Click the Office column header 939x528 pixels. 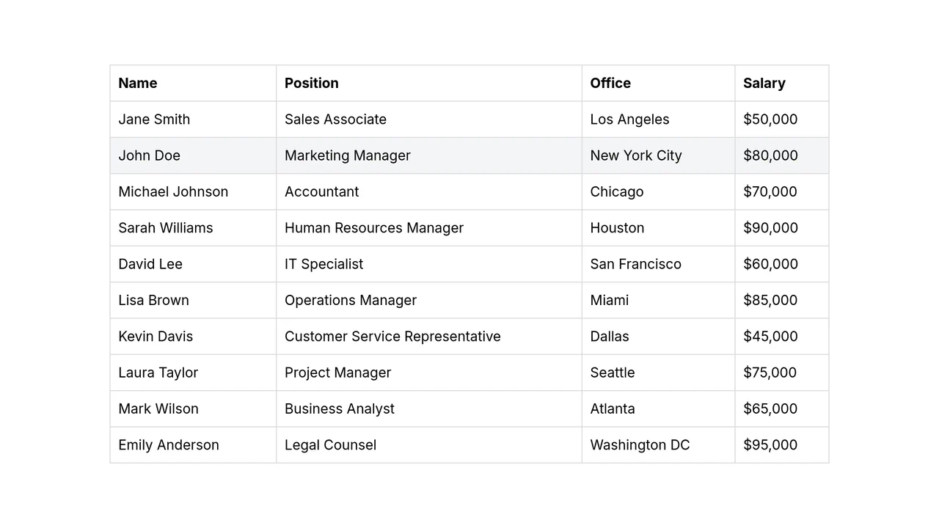(x=659, y=83)
